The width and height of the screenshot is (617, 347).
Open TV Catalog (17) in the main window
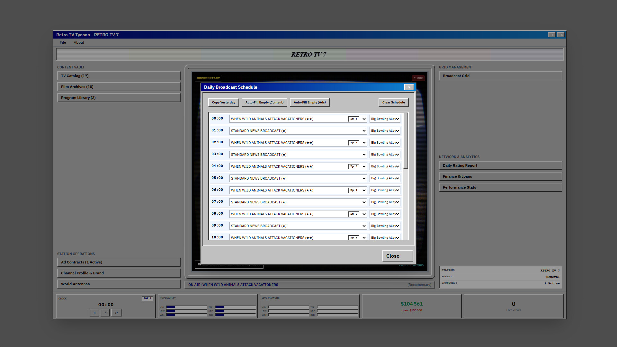pos(119,76)
